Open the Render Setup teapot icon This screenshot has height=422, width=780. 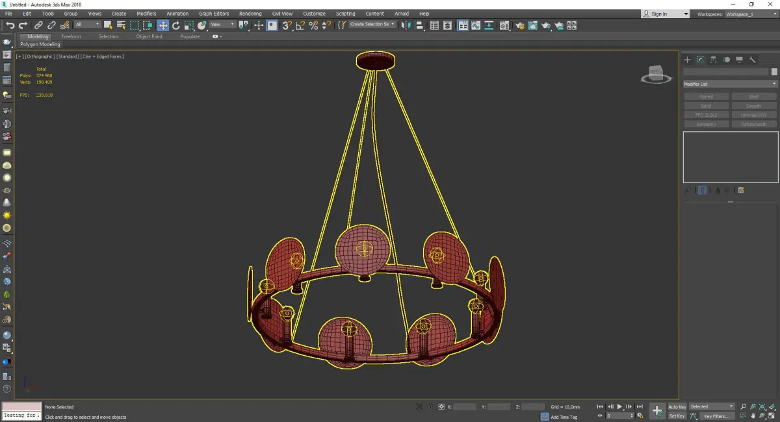pos(520,25)
